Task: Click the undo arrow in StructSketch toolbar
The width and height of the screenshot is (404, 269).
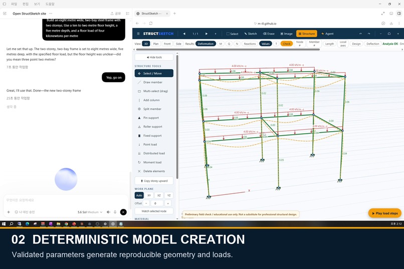Action: click(360, 34)
